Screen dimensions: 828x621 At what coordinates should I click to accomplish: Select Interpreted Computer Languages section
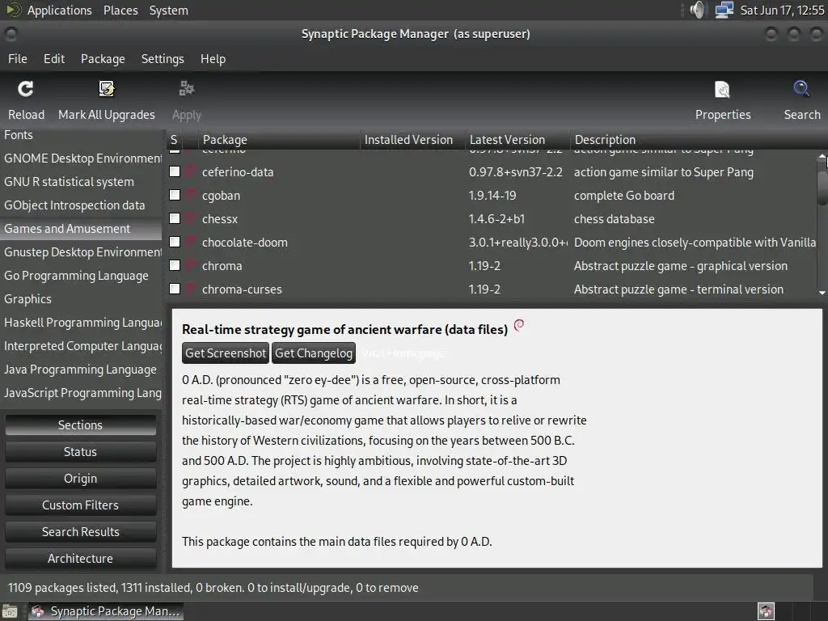[x=81, y=346]
